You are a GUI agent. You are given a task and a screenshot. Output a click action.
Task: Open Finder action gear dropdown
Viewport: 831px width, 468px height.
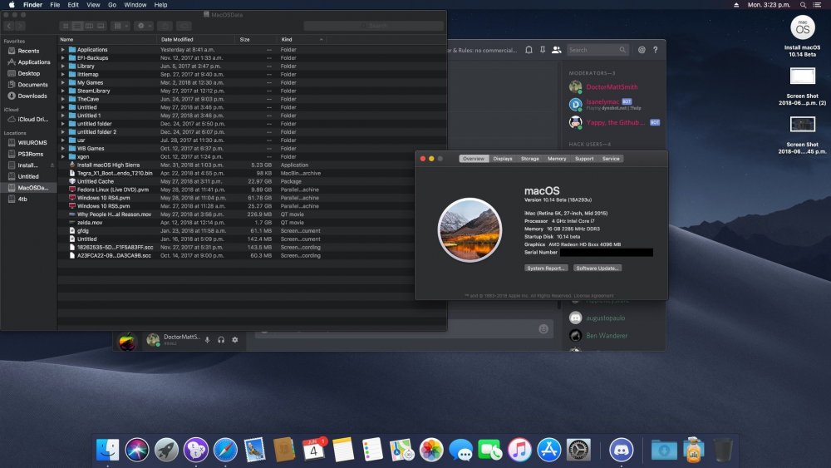(143, 26)
